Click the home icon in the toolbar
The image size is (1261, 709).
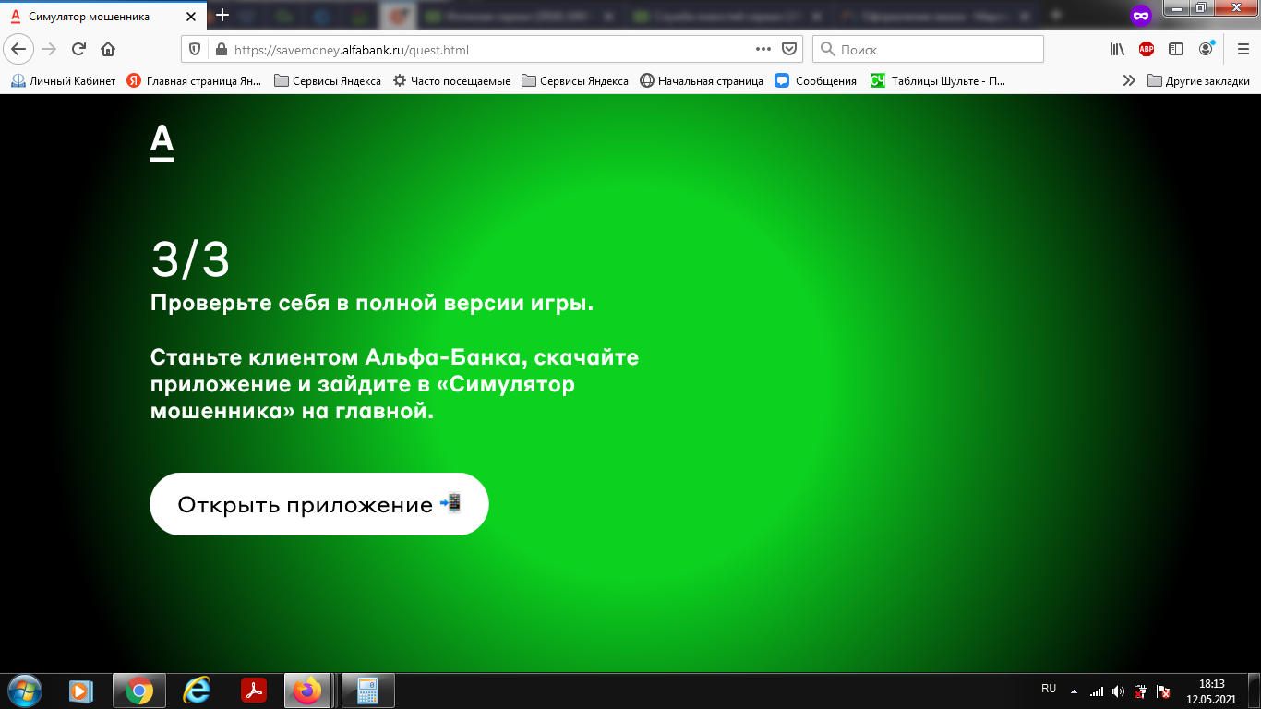coord(108,49)
